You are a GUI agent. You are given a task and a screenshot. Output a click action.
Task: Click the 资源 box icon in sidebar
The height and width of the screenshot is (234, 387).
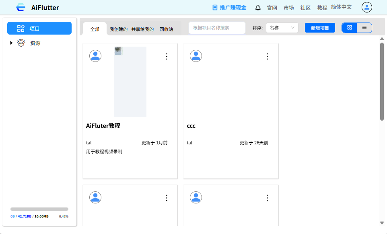tap(21, 43)
